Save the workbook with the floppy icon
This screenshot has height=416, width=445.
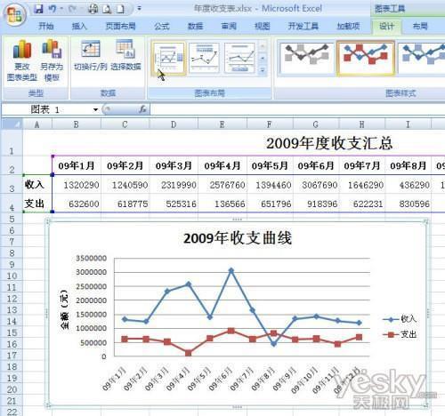click(38, 9)
